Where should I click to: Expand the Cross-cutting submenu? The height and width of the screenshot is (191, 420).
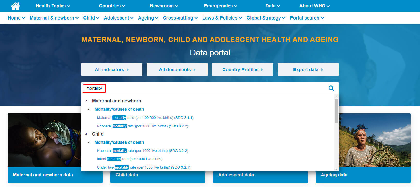[x=180, y=18]
